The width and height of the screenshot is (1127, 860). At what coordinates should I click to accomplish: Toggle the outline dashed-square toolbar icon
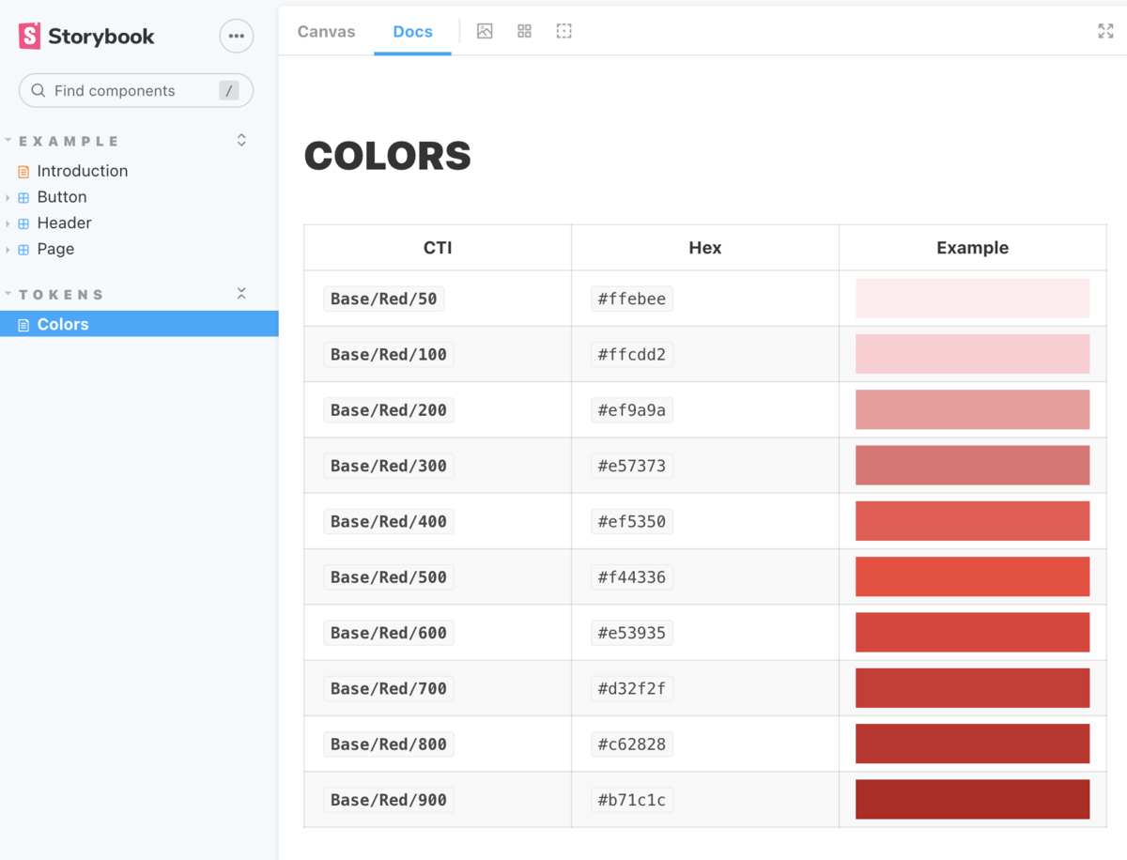563,31
